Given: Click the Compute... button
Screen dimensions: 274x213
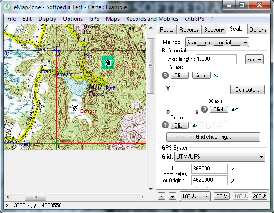Looking at the screenshot, I should click(247, 90).
